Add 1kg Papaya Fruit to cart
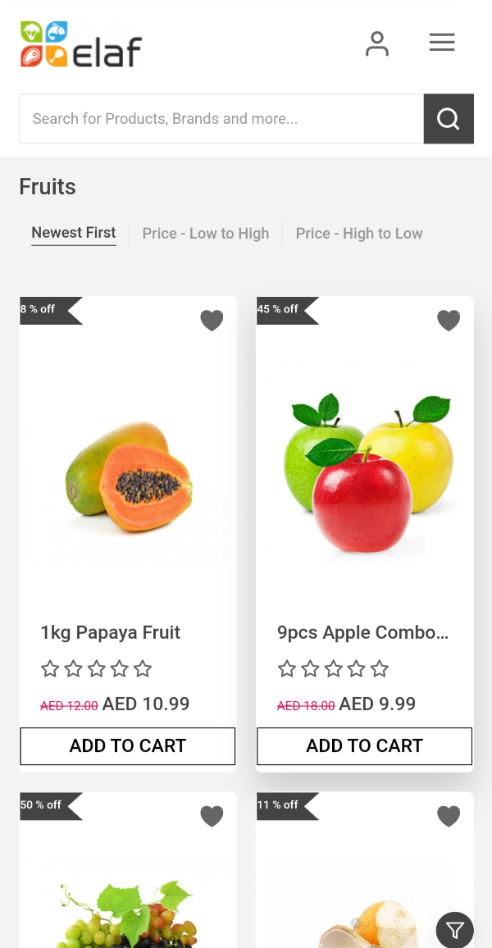 point(128,746)
